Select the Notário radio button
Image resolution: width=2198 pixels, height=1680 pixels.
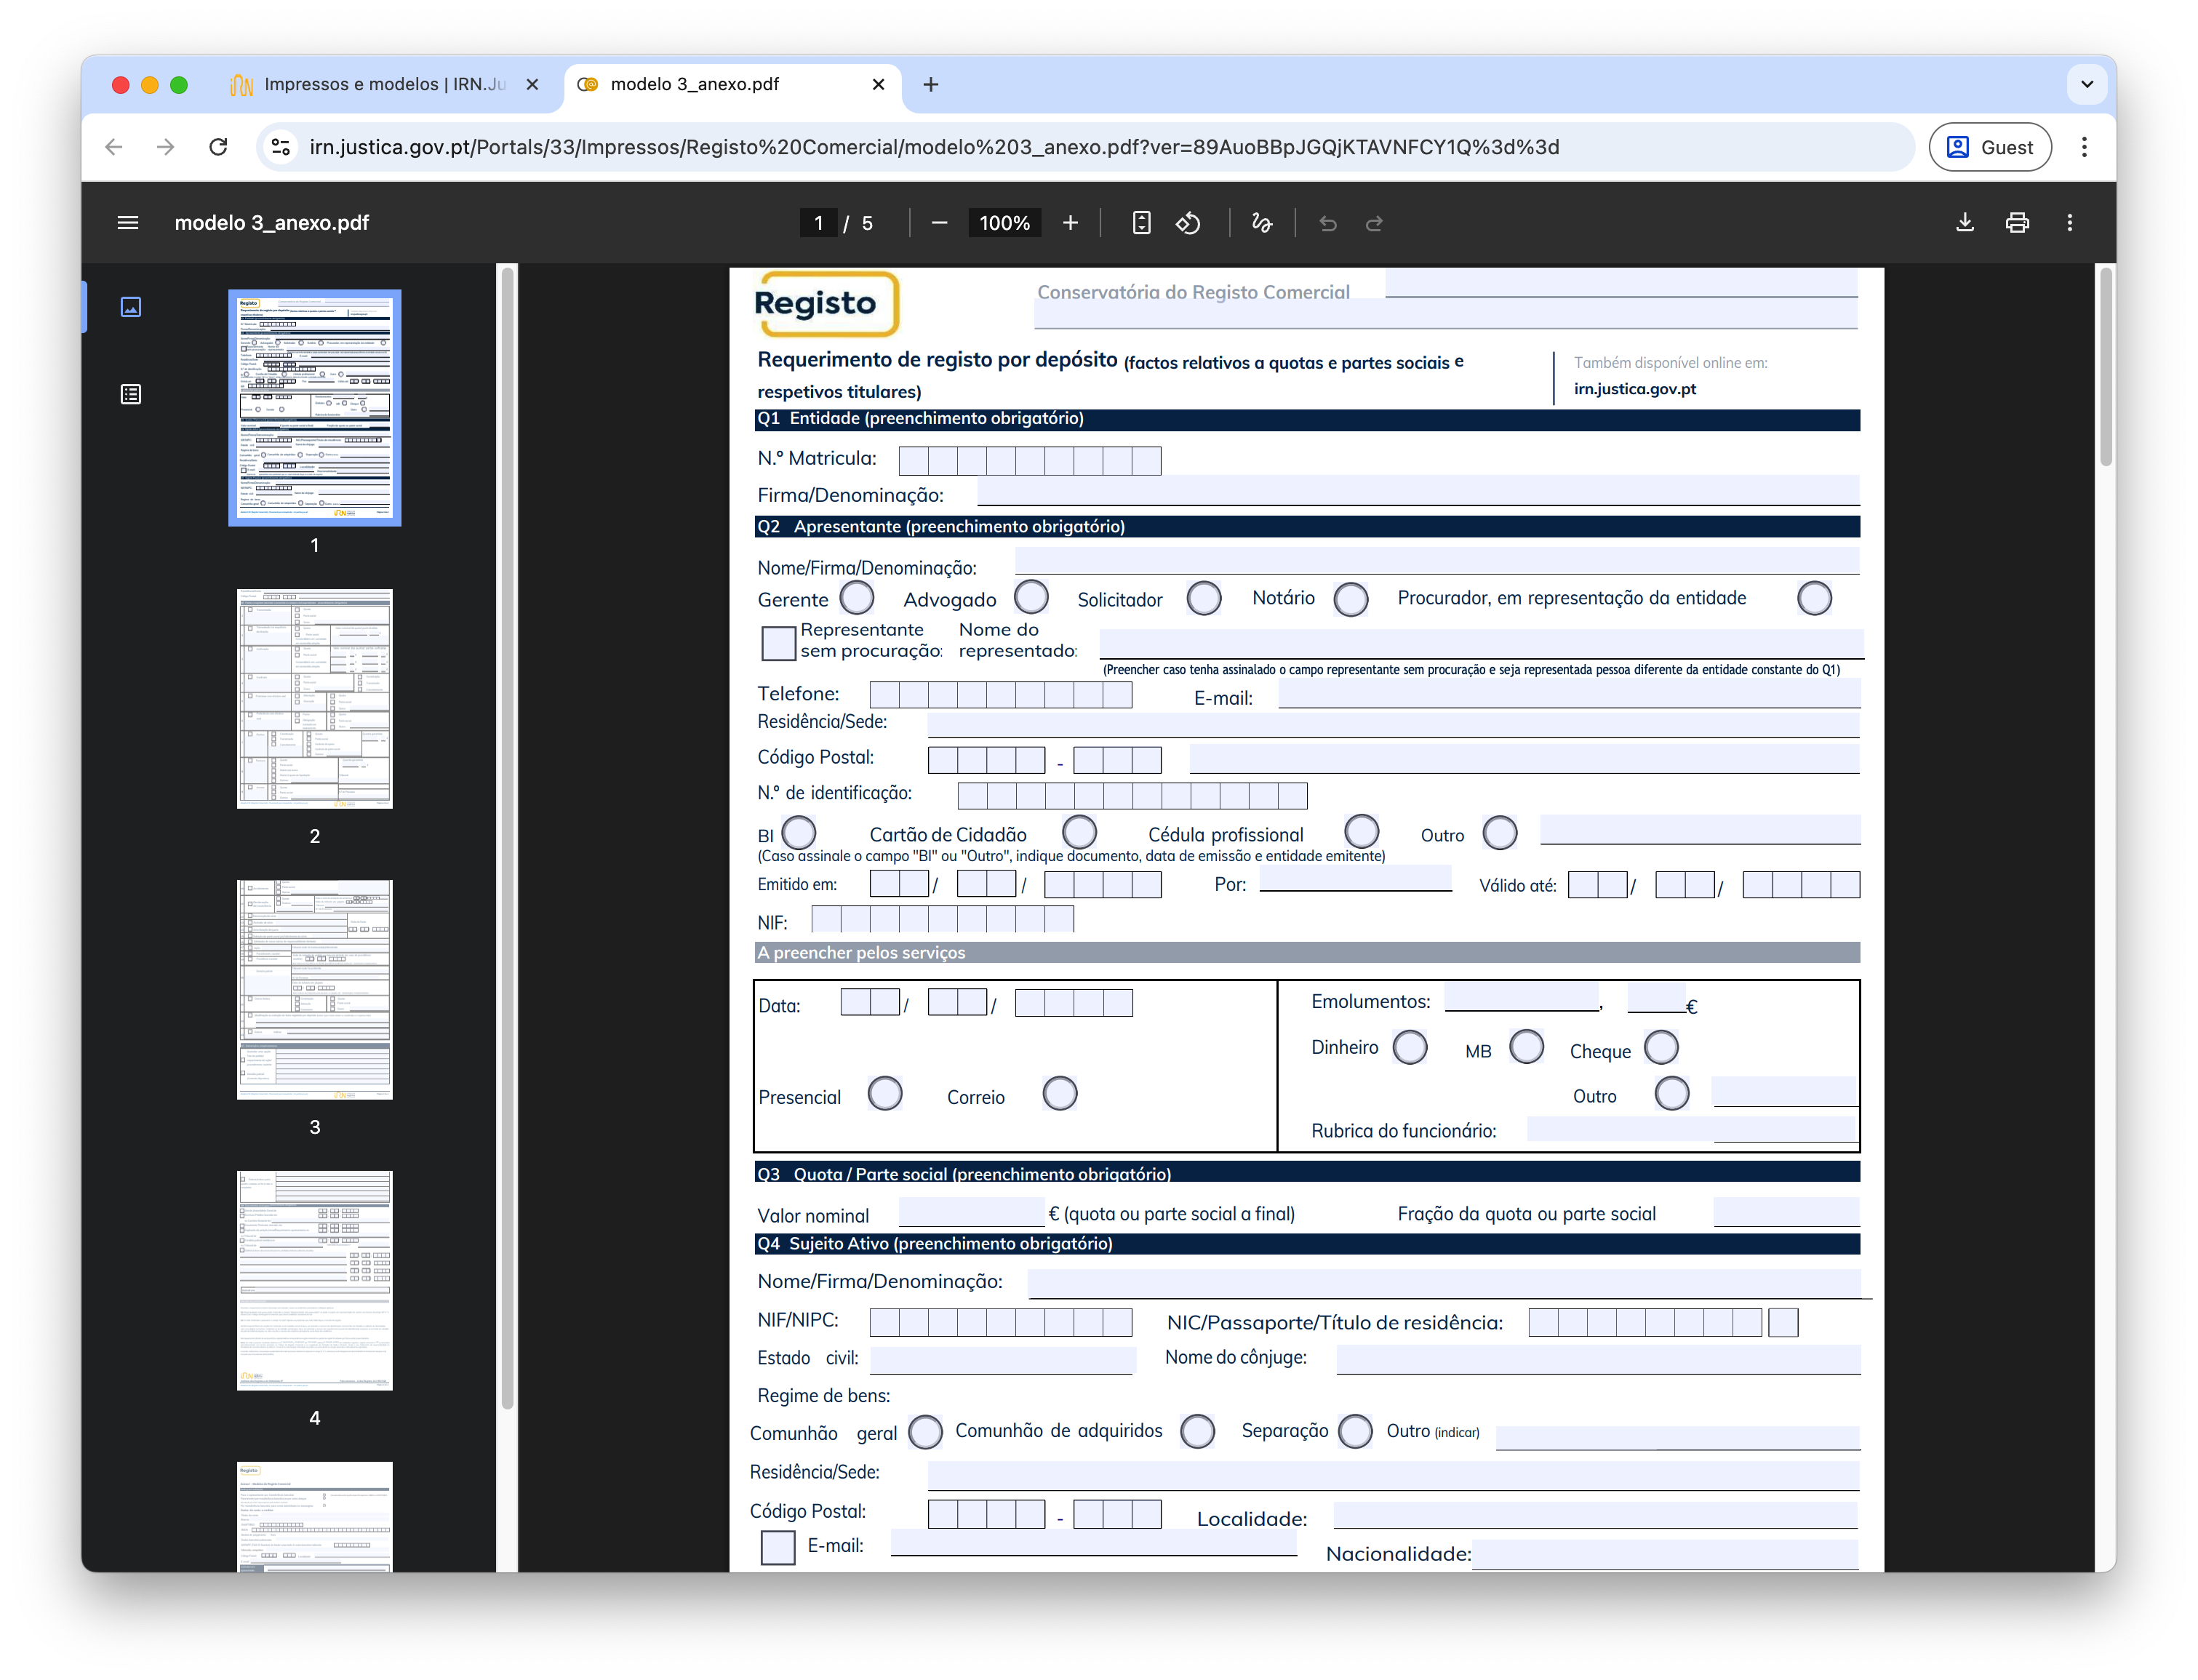pyautogui.click(x=1351, y=599)
